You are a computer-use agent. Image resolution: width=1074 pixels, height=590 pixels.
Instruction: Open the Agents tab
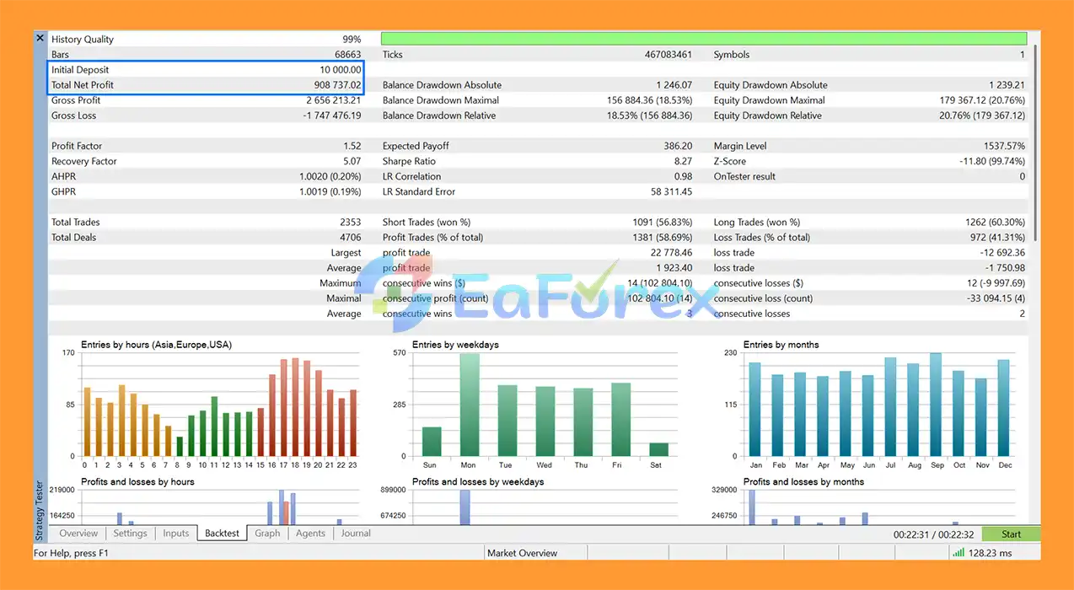pyautogui.click(x=310, y=534)
